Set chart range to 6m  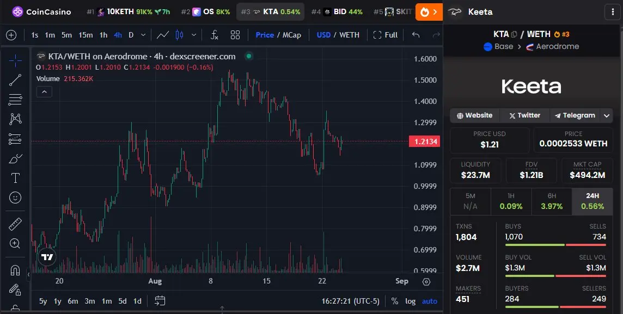point(73,301)
